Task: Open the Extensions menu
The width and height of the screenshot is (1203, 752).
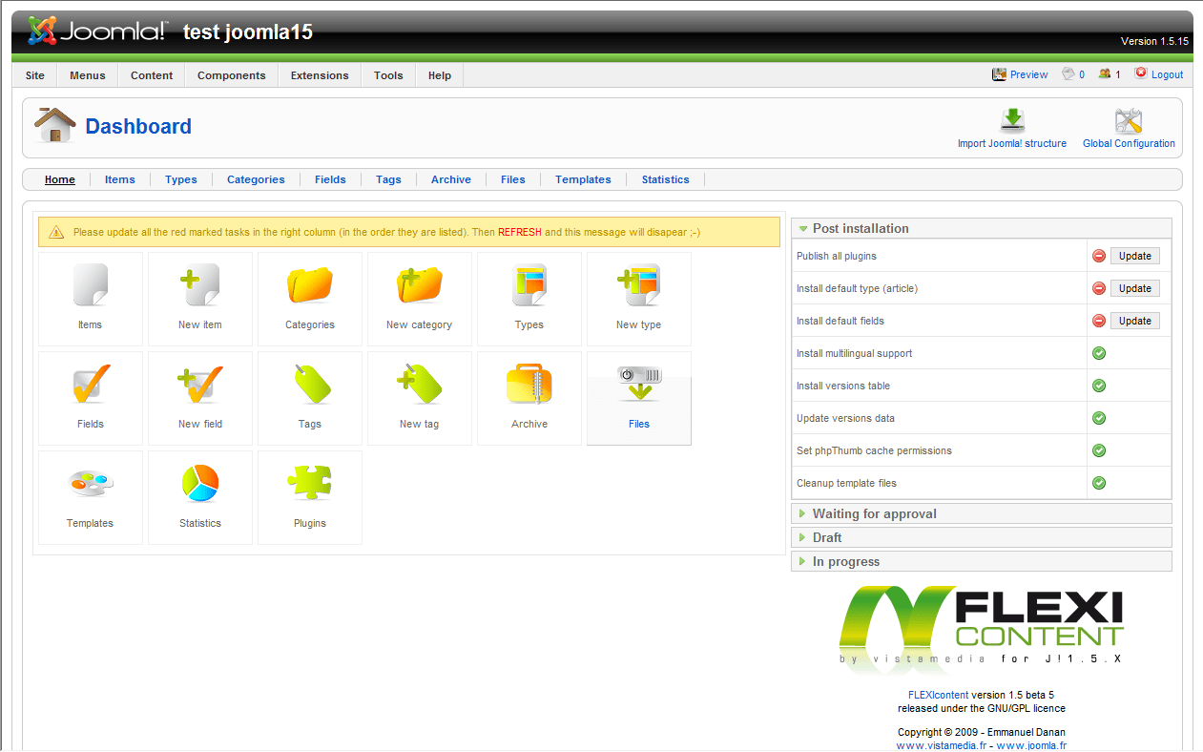Action: click(320, 75)
